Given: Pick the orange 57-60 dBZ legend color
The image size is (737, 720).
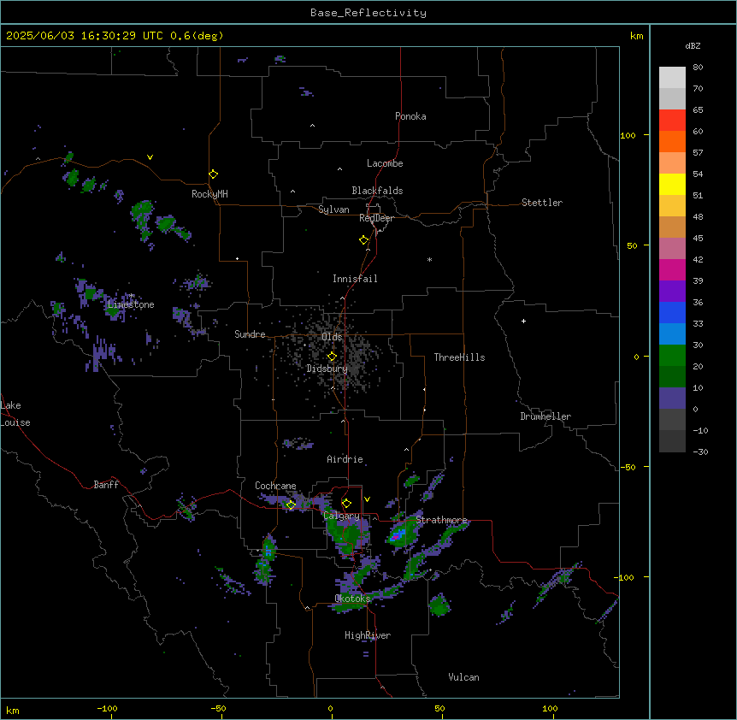Looking at the screenshot, I should 672,141.
